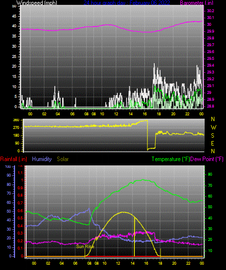
Task: Select the '24 hour graph day : February 06 2022' heading
Action: [127, 2]
